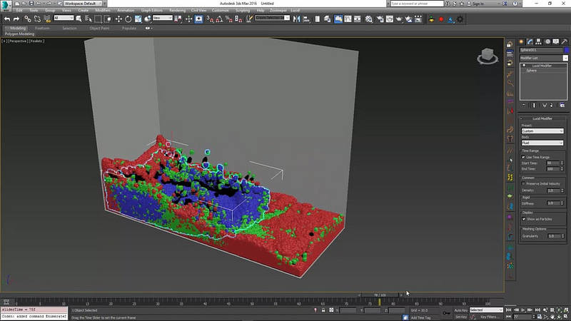Image resolution: width=571 pixels, height=321 pixels.
Task: Toggle the Selection Lock padlock icon
Action: point(323,310)
